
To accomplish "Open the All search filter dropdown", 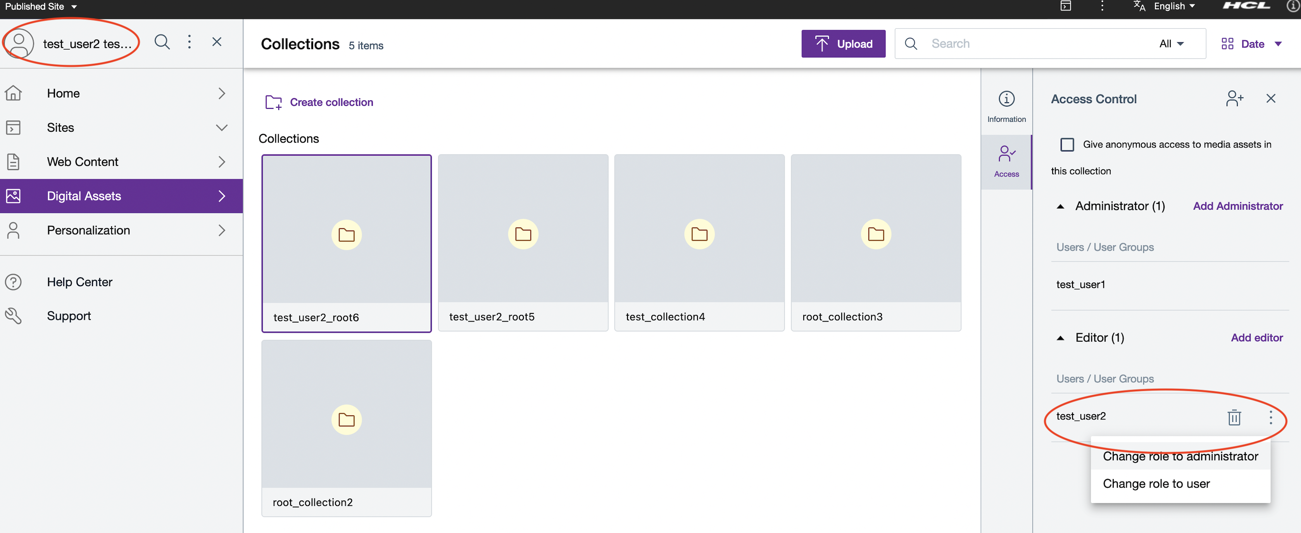I will 1171,44.
